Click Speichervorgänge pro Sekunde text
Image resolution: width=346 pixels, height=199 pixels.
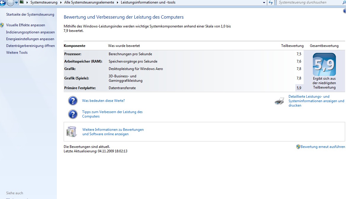133,61
